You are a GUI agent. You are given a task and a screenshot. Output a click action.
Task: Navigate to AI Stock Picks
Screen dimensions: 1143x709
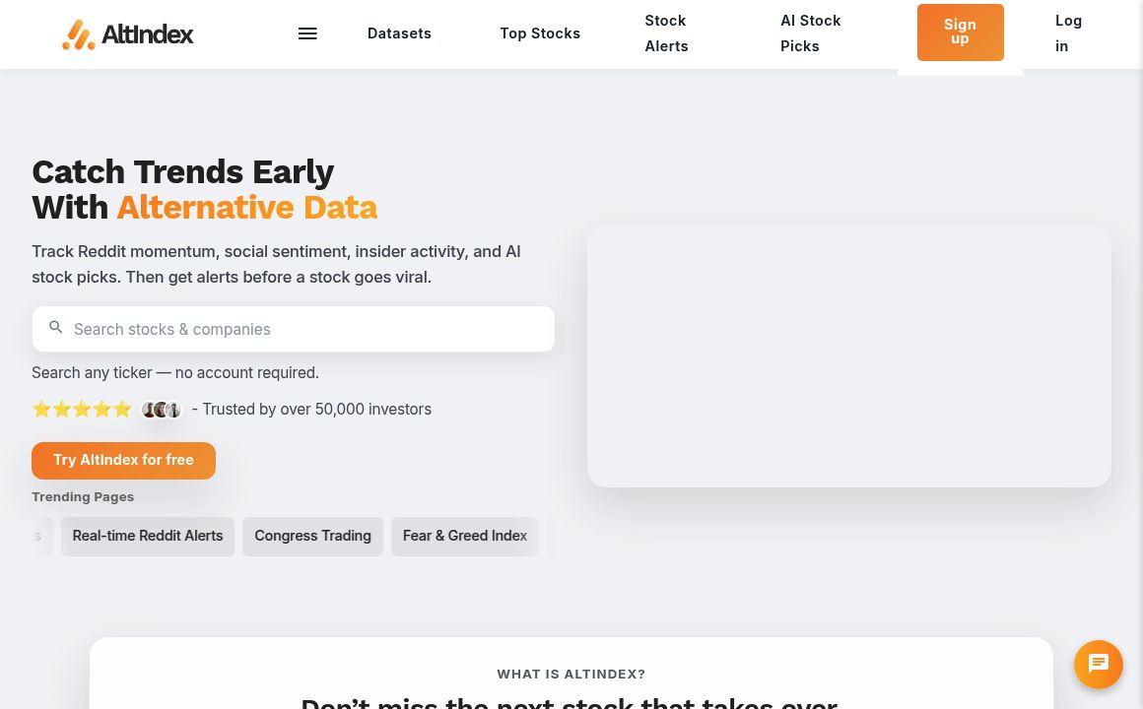point(810,33)
